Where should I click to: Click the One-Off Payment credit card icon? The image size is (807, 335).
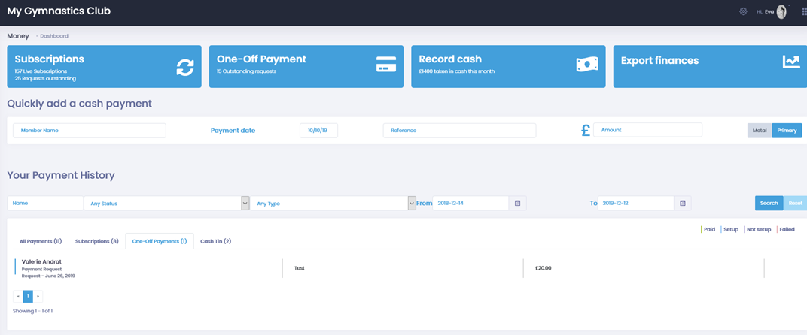coord(385,65)
